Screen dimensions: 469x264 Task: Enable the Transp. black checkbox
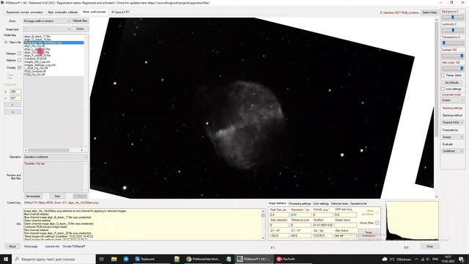(x=443, y=75)
